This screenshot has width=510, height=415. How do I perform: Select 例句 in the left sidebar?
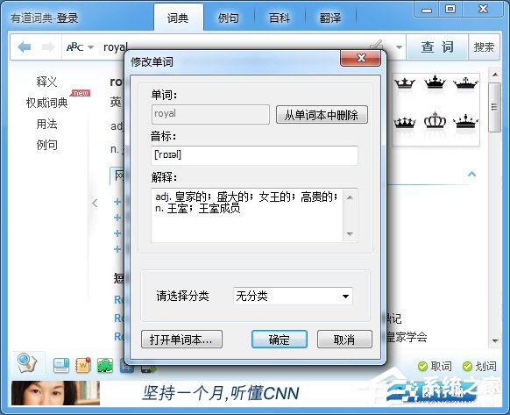[x=46, y=145]
